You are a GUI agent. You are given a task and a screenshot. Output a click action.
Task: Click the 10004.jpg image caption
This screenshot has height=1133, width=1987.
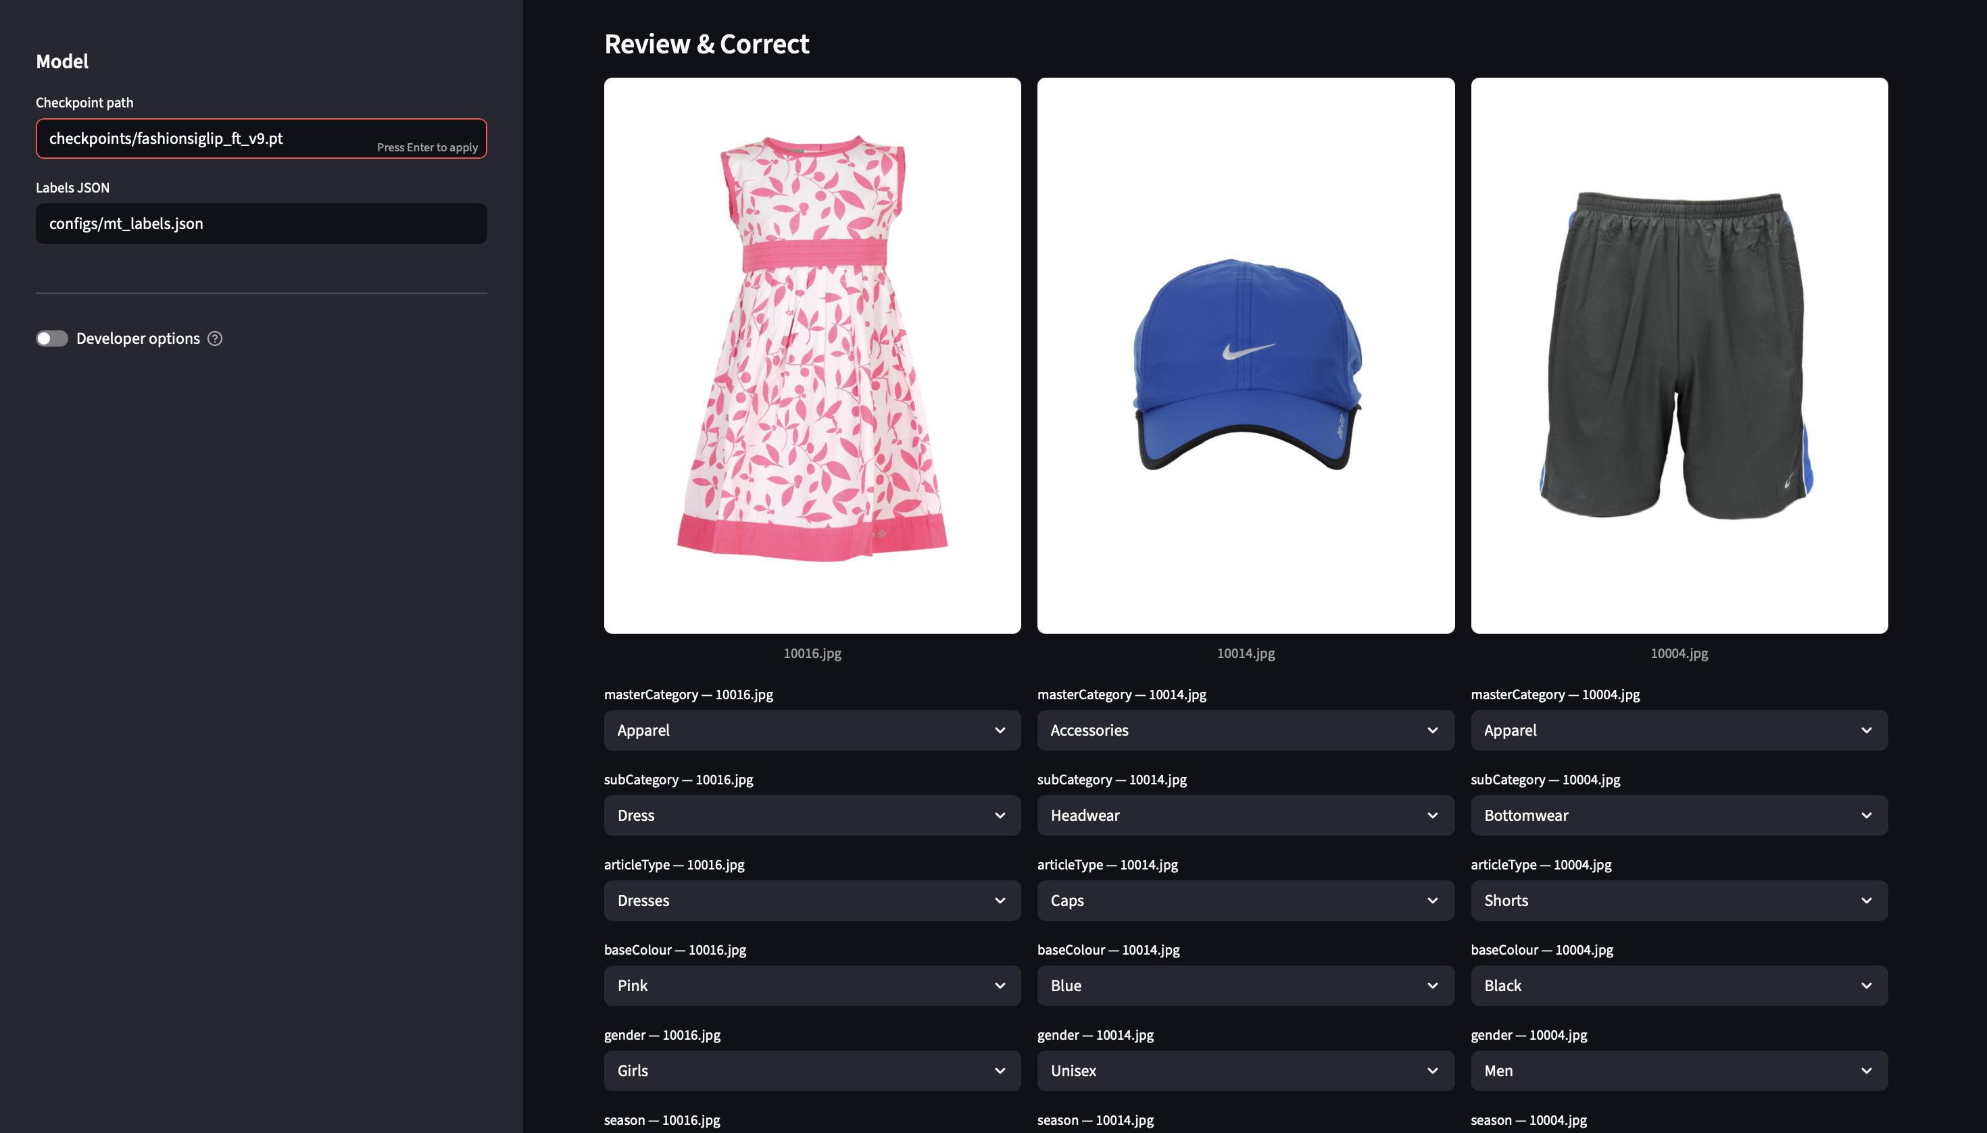[x=1679, y=654]
